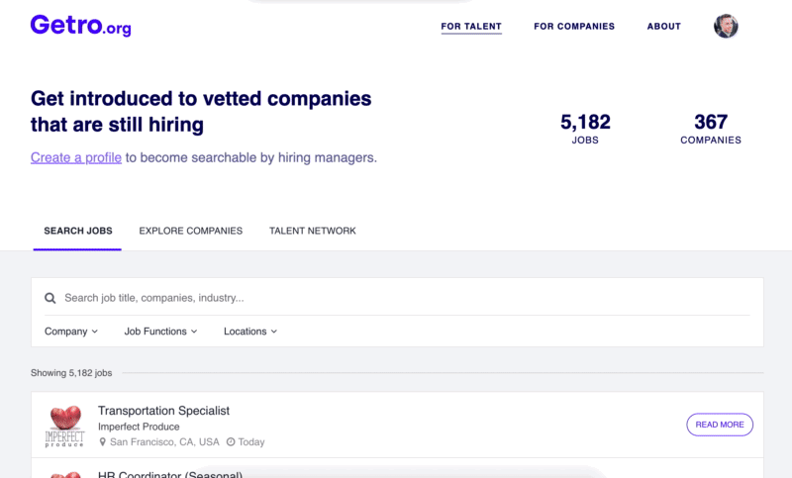Screen dimensions: 792x478
Task: Switch to the Explore Companies tab
Action: pyautogui.click(x=191, y=232)
